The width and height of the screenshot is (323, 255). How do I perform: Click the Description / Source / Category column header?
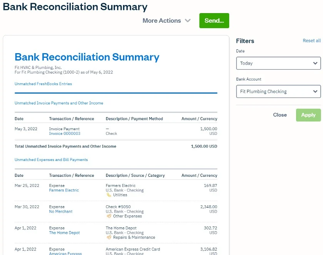[135, 175]
